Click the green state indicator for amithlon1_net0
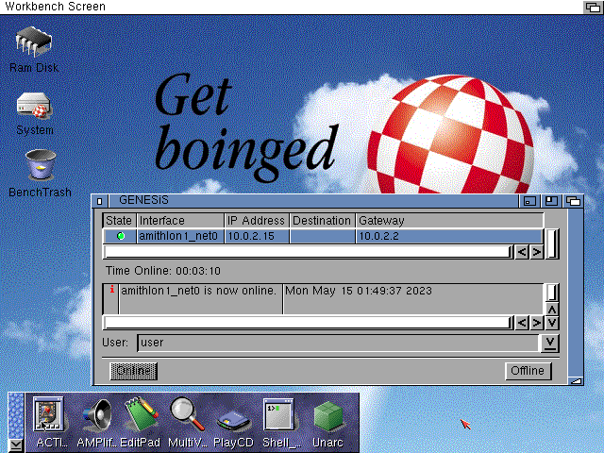This screenshot has height=453, width=604. click(121, 236)
